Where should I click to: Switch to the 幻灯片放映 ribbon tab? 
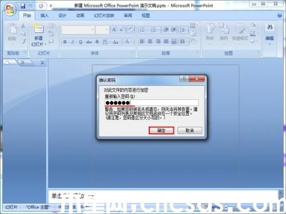[x=104, y=15]
